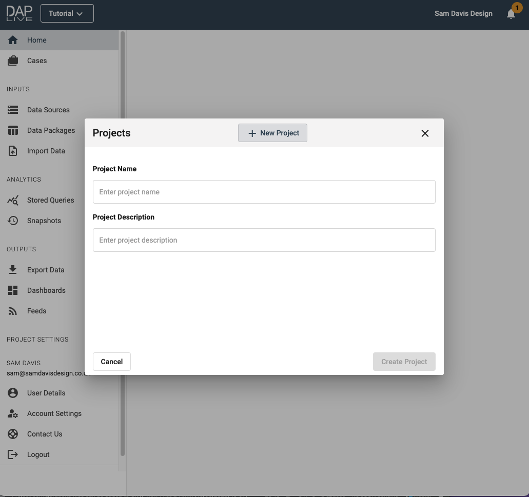
Task: Open Cases via briefcase icon
Action: (13, 61)
